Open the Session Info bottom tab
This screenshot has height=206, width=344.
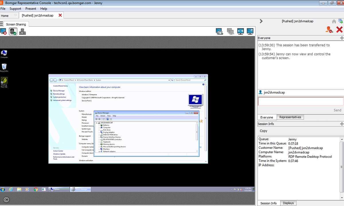coord(268,203)
